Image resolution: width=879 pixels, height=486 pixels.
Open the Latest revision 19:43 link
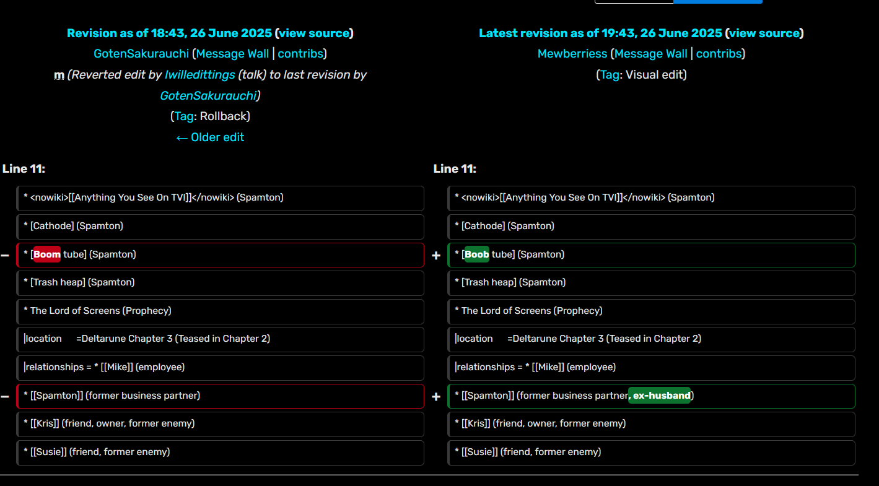[600, 33]
